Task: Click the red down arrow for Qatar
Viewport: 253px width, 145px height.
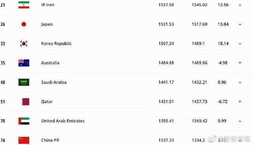Action: [x=240, y=101]
